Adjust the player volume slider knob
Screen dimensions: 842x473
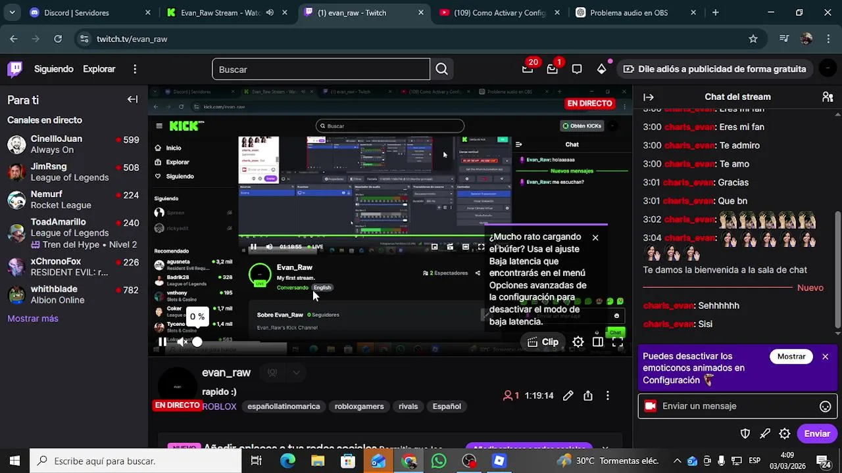tap(197, 342)
